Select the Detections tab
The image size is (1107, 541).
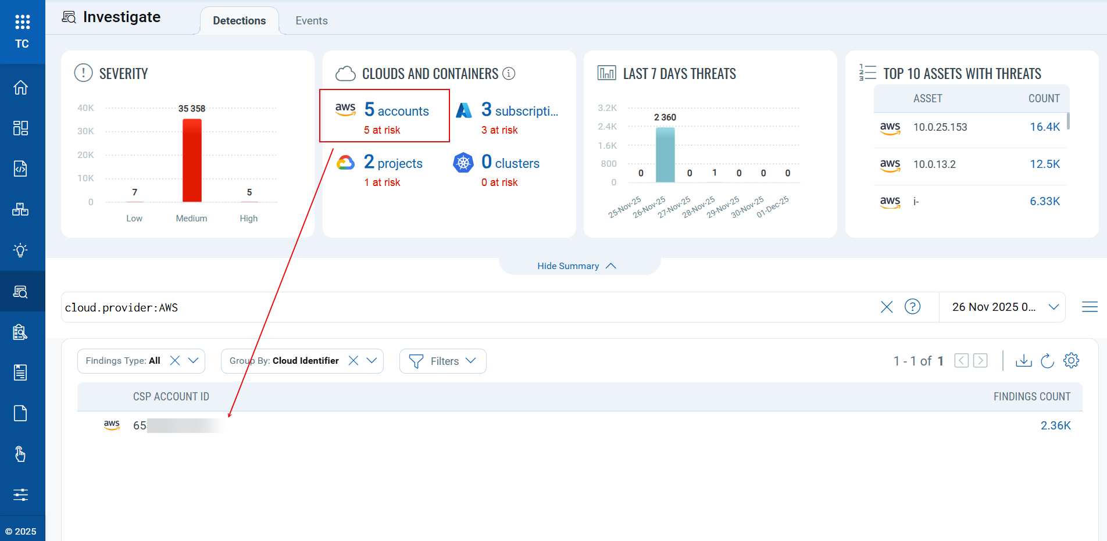(239, 20)
